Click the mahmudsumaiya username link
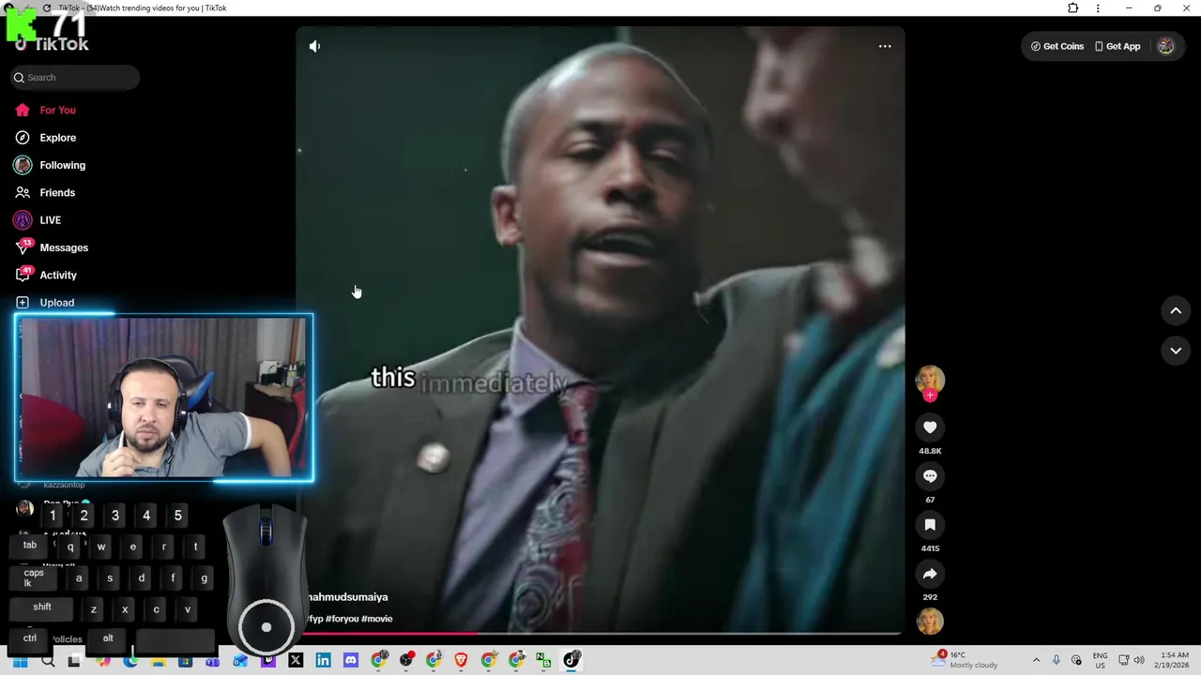 (347, 597)
